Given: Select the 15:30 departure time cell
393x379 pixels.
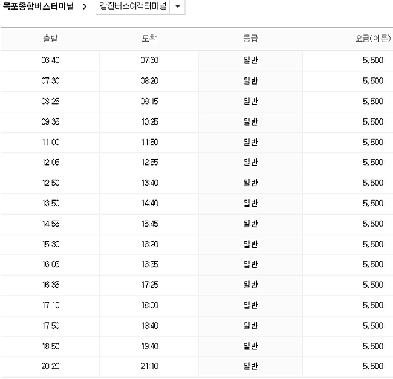Looking at the screenshot, I should [x=51, y=244].
